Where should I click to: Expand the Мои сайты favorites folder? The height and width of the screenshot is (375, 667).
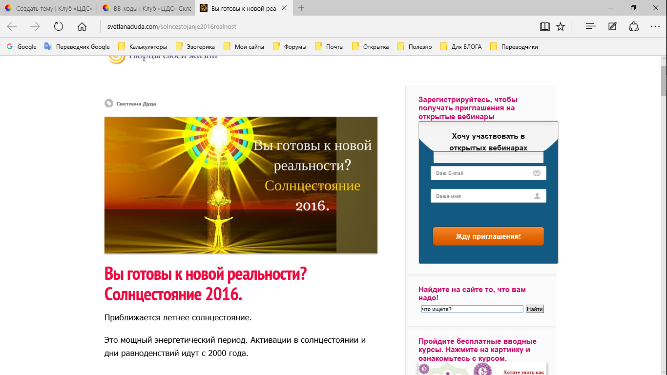[244, 47]
